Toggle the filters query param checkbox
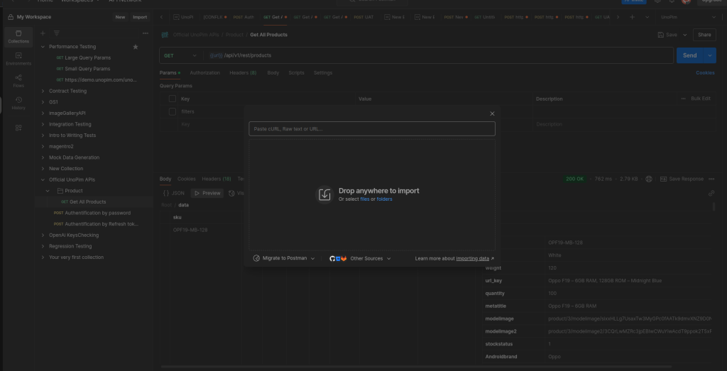The width and height of the screenshot is (727, 371). tap(172, 111)
